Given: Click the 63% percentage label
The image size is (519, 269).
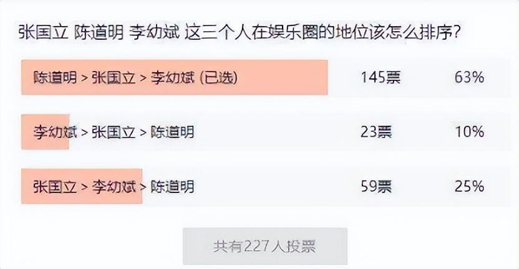Looking at the screenshot, I should pyautogui.click(x=469, y=78).
